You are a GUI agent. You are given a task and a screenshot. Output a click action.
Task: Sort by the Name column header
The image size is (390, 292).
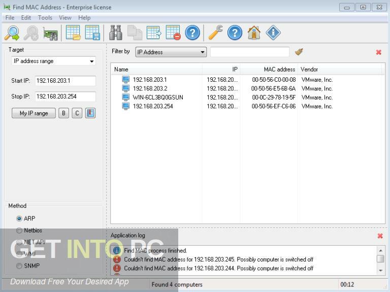click(156, 69)
